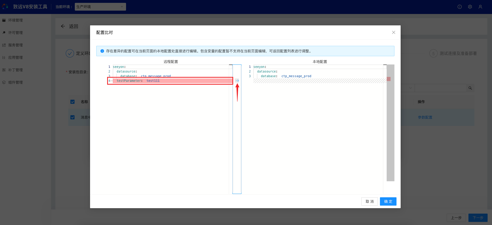The height and width of the screenshot is (225, 492).
Task: Click the red diff marker in overview ruler
Action: [388, 79]
